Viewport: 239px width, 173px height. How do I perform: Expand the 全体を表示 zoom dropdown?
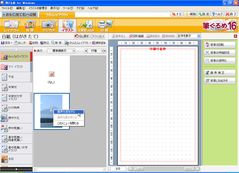click(199, 36)
